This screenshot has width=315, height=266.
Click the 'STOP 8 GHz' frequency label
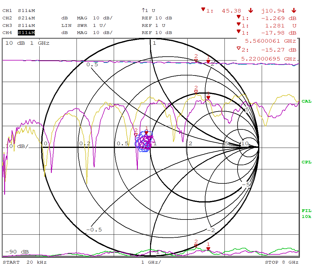282,262
